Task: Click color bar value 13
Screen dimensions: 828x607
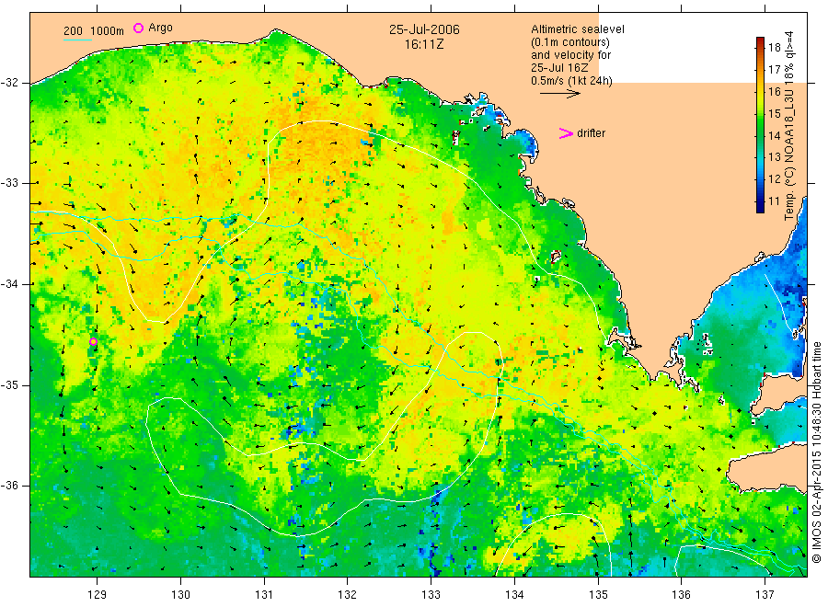Action: pos(774,157)
